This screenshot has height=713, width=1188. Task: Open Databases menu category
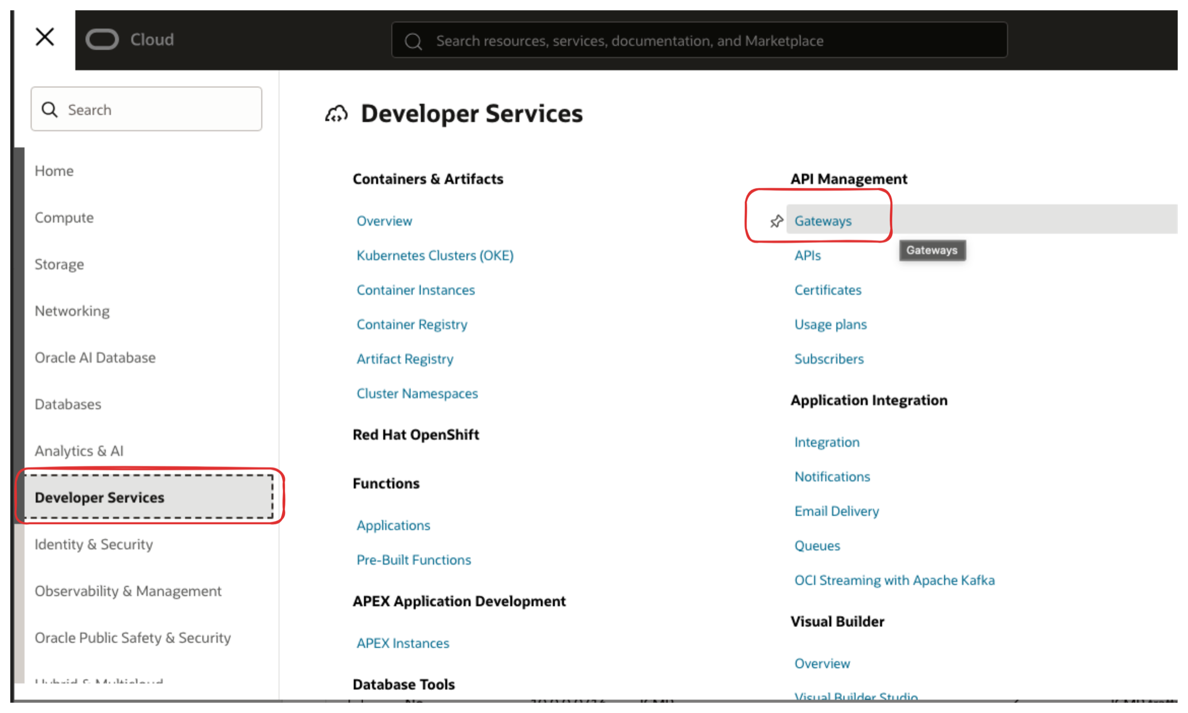point(68,404)
